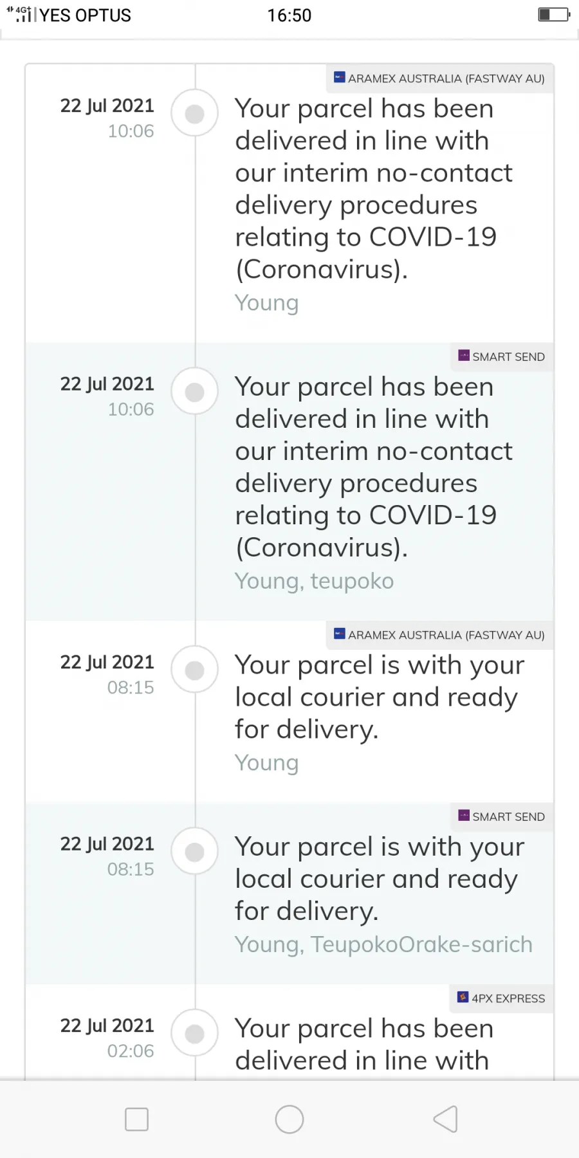Click the first Smart Send carrier logo
This screenshot has height=1158, width=579.
click(464, 356)
